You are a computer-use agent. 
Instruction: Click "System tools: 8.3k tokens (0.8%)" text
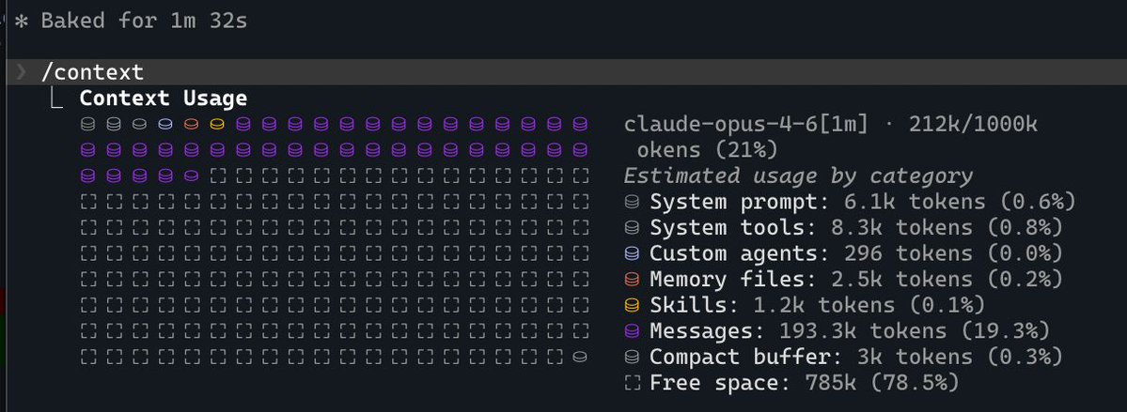[856, 228]
